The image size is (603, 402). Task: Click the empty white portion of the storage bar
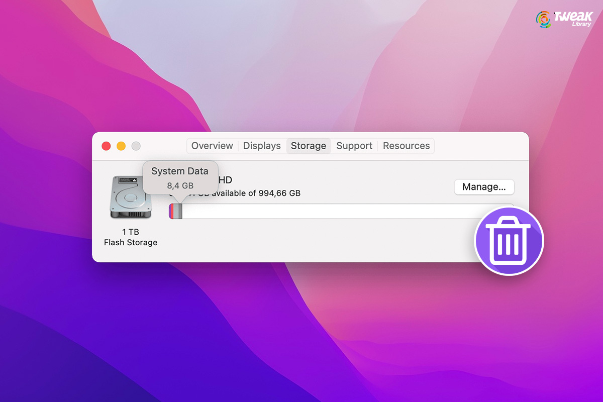pos(327,211)
